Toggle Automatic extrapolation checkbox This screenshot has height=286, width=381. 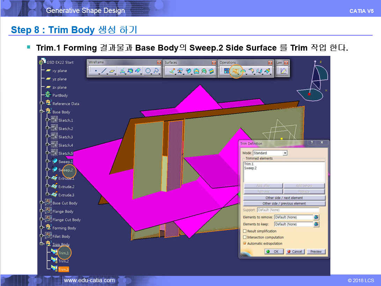(x=245, y=243)
